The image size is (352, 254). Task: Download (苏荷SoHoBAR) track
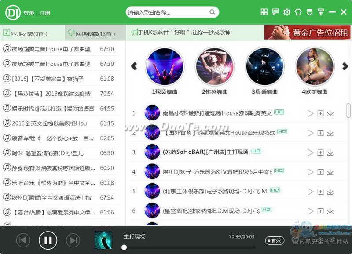pyautogui.click(x=330, y=152)
